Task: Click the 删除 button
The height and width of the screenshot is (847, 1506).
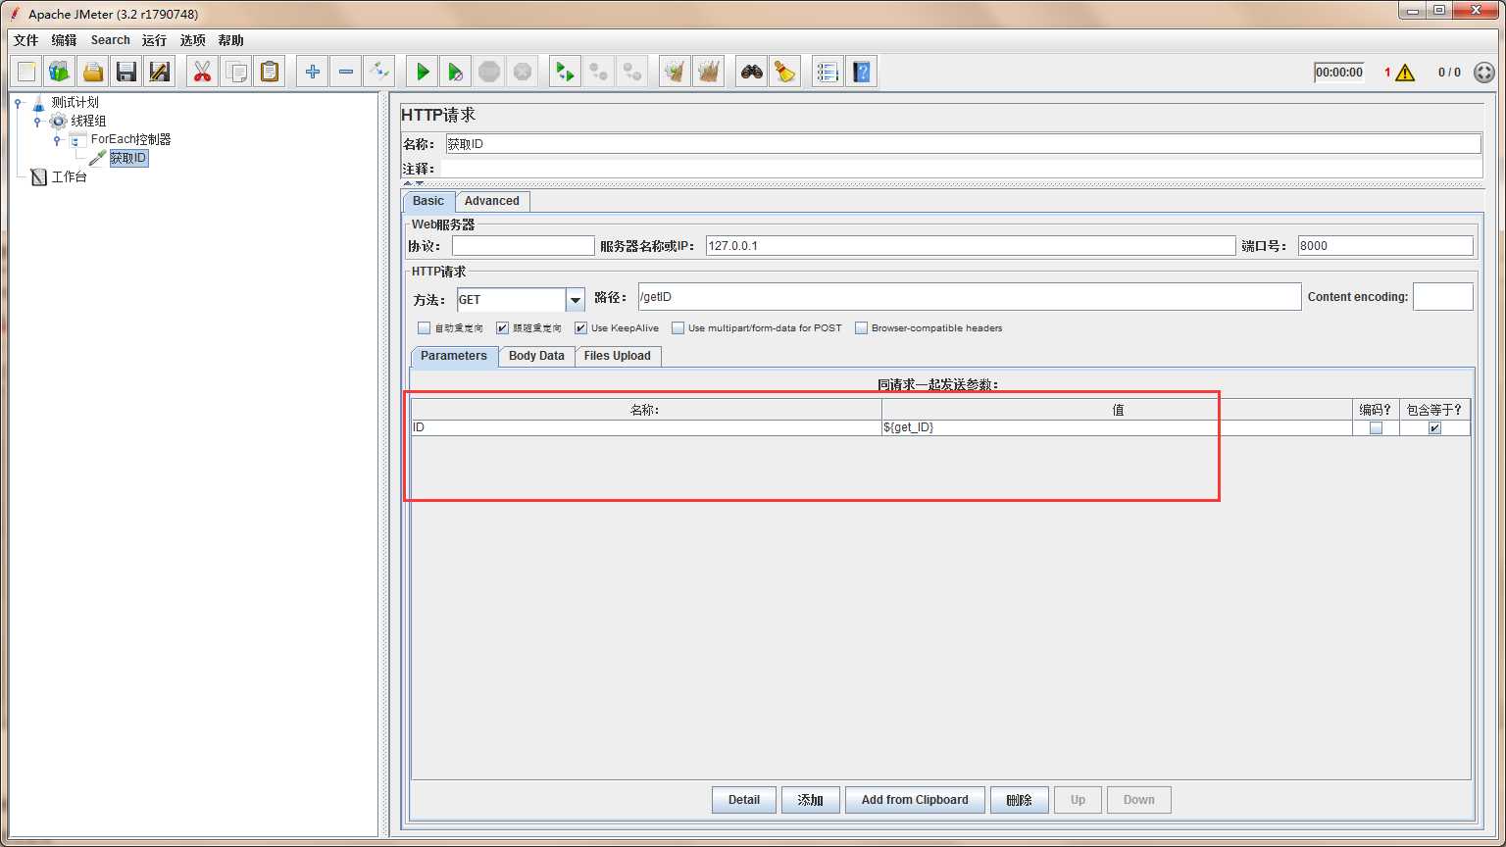Action: click(x=1020, y=800)
